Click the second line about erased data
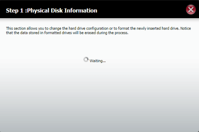Image resolution: width=199 pixels, height=132 pixels. tap(67, 33)
